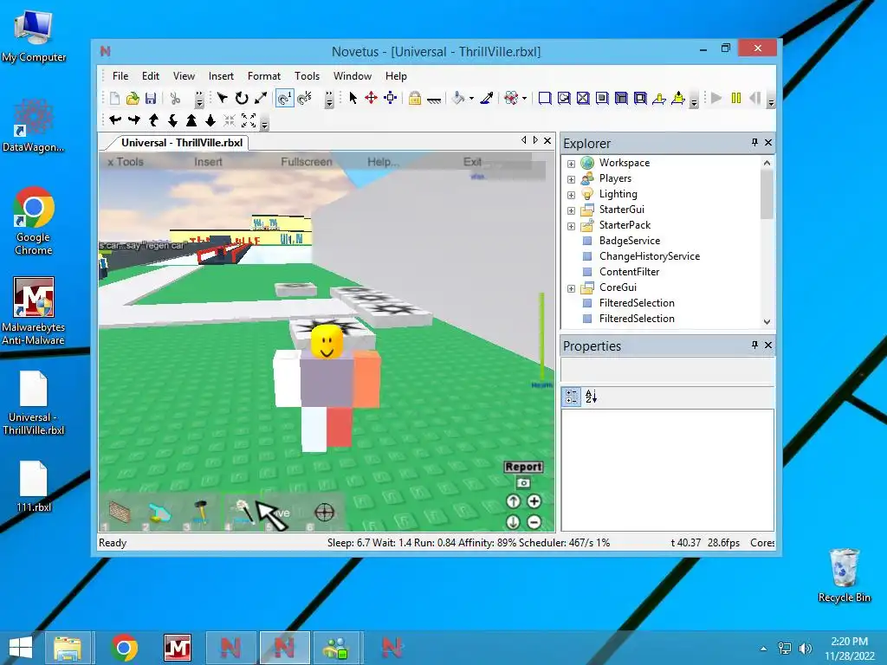Select the Resize diagonal arrow tool
The height and width of the screenshot is (665, 887).
(260, 98)
